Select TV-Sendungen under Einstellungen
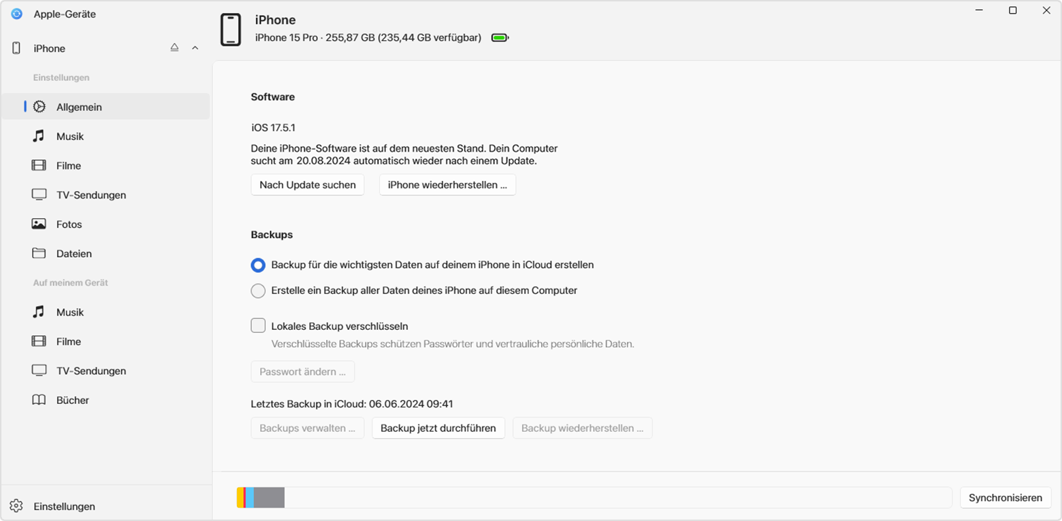1062x521 pixels. point(106,195)
